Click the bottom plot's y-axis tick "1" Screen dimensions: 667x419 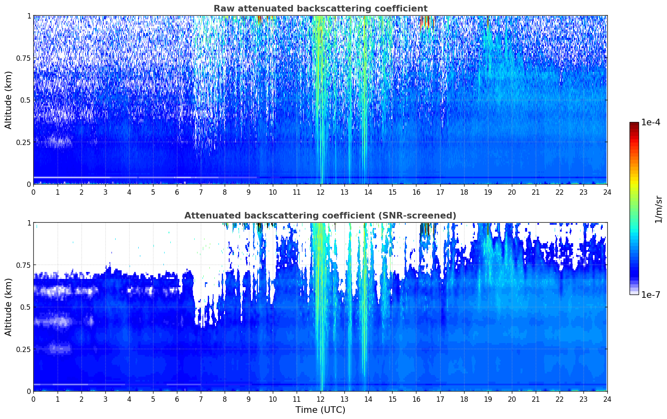tap(29, 223)
